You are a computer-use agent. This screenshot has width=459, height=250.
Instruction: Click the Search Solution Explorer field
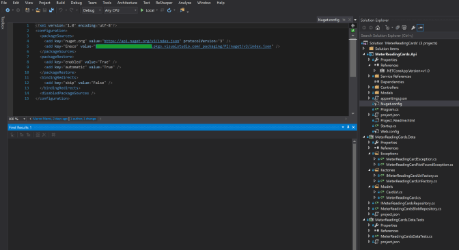[409, 36]
